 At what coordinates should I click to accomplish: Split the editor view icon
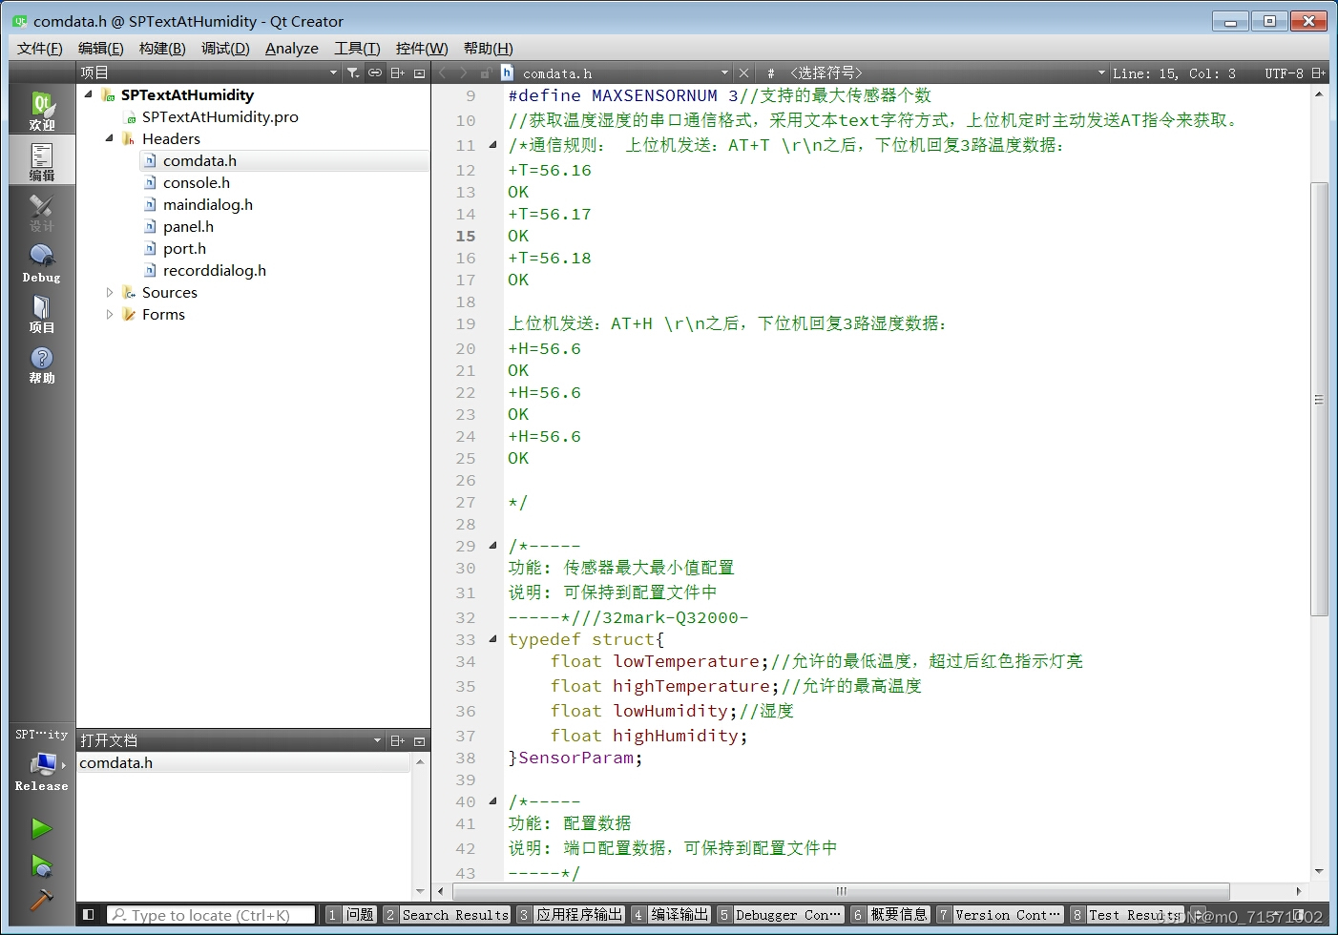pos(1318,73)
